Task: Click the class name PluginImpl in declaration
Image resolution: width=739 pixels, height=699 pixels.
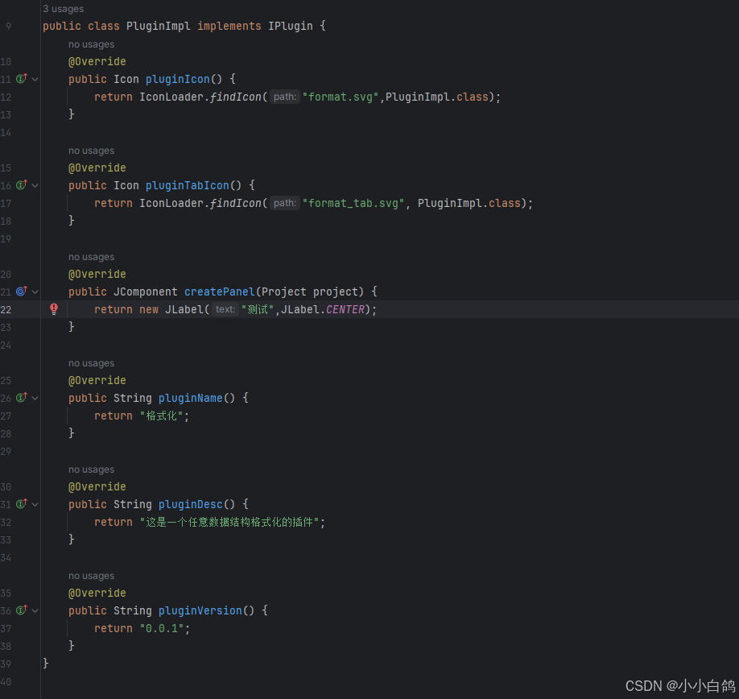Action: coord(159,26)
